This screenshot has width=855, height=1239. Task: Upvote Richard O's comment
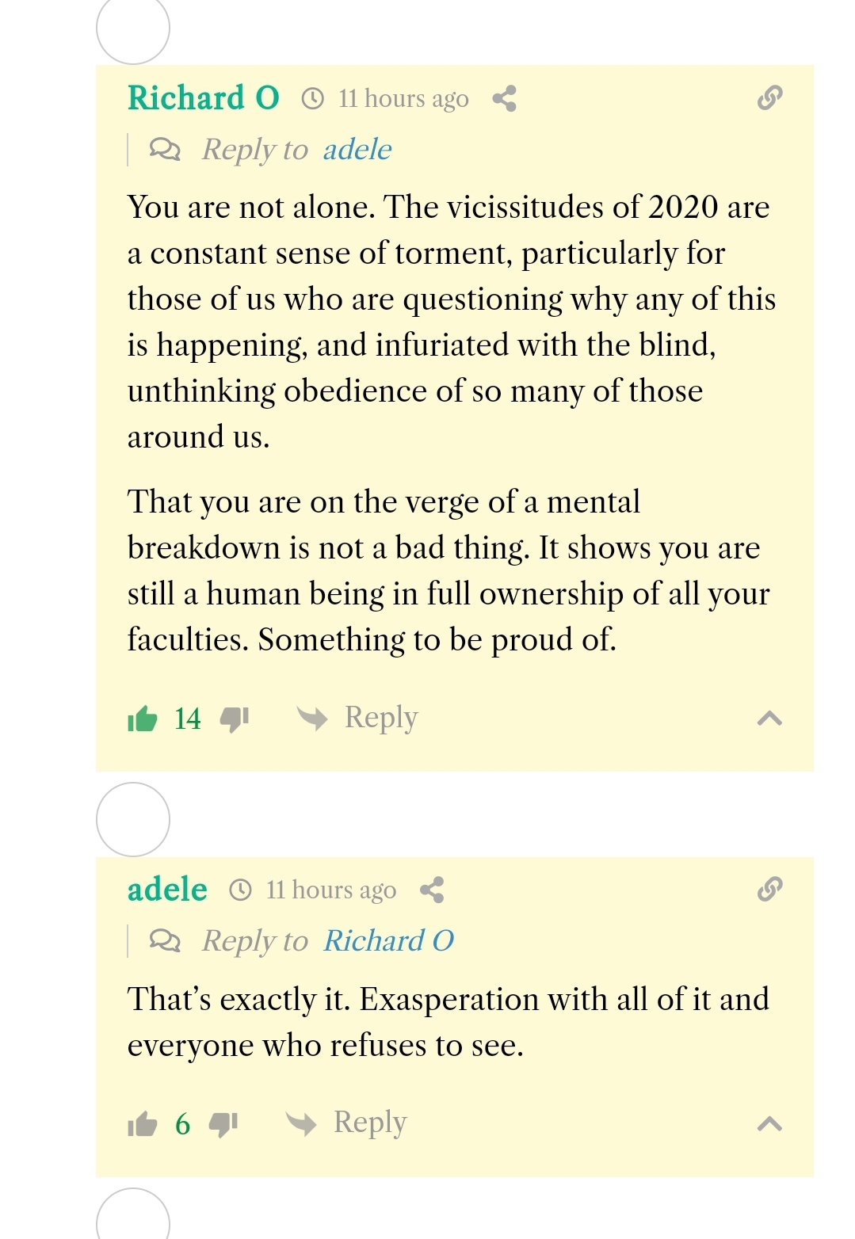143,719
